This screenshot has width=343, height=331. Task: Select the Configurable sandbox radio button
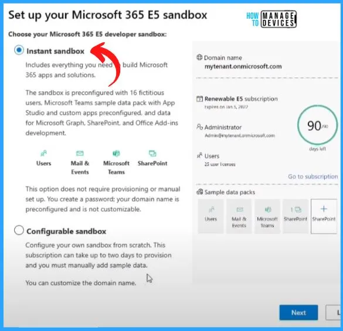pos(19,230)
